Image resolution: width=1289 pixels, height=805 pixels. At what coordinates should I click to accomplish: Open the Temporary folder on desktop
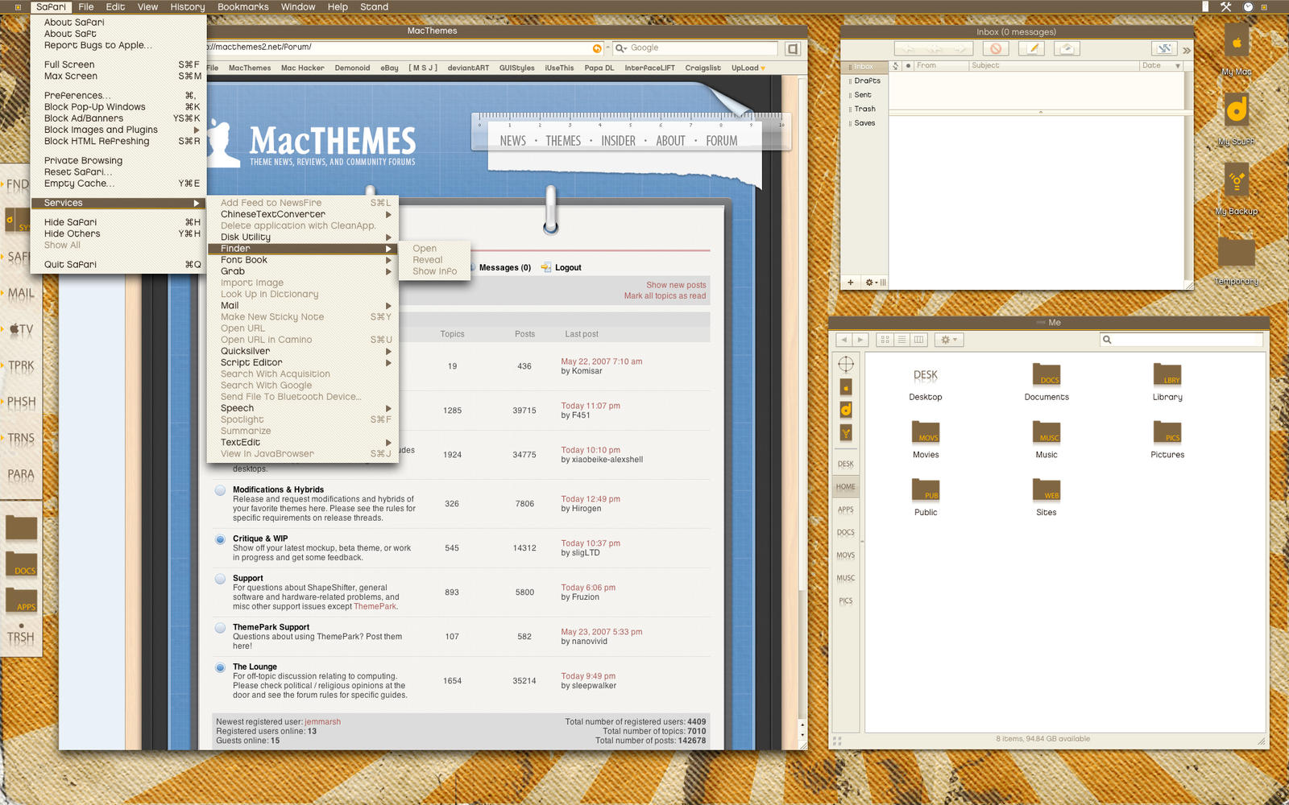1237,259
